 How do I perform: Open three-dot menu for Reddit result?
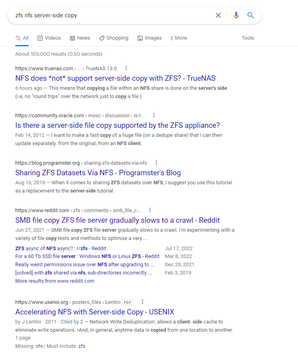point(150,210)
